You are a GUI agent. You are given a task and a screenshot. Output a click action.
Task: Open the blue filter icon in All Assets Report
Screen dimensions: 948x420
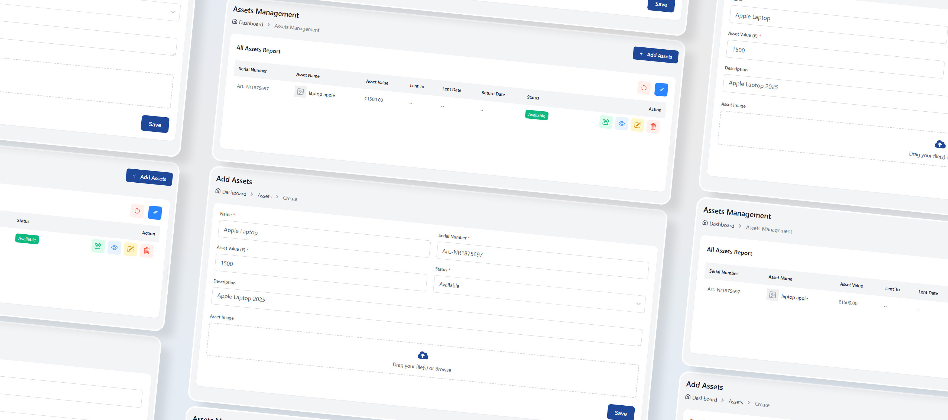click(x=661, y=89)
